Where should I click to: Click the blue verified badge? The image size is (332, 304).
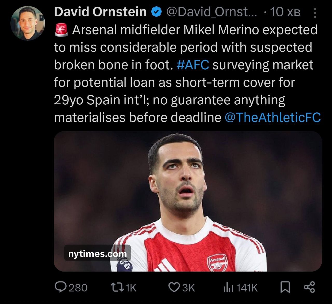(x=156, y=12)
